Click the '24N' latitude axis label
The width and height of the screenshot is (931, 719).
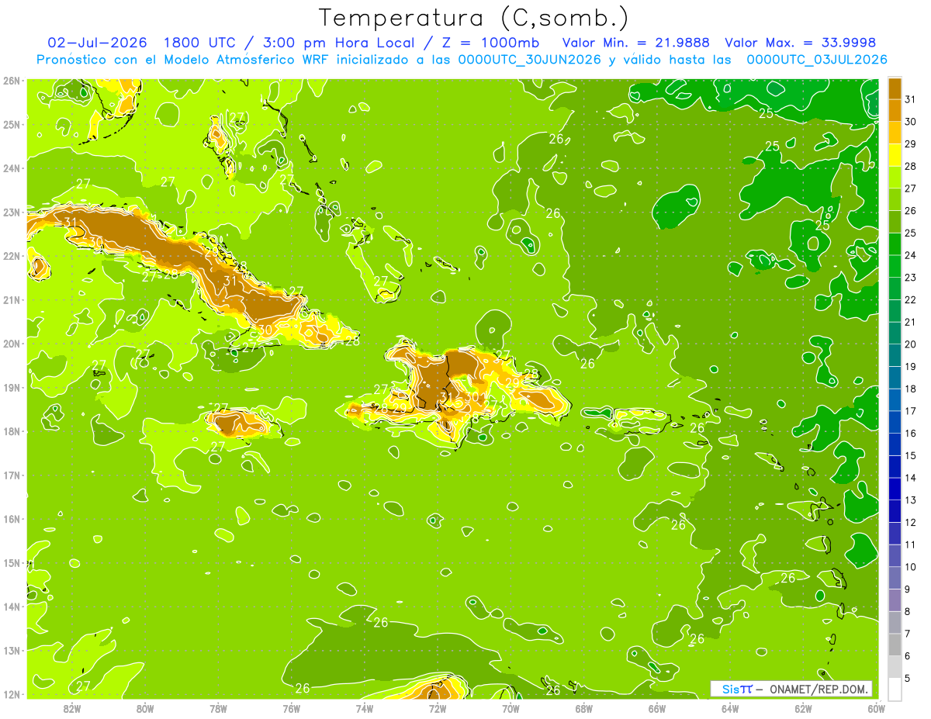tap(12, 168)
